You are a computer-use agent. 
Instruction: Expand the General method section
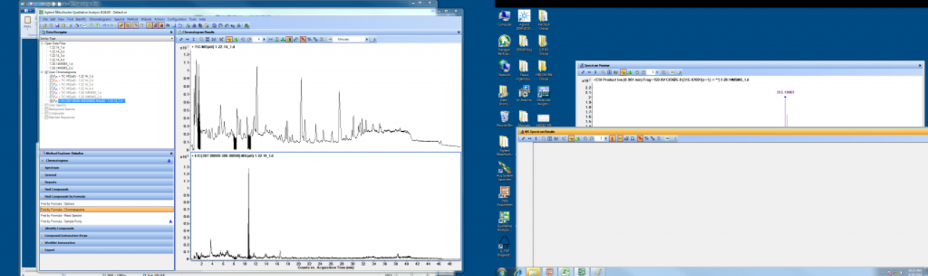click(106, 175)
